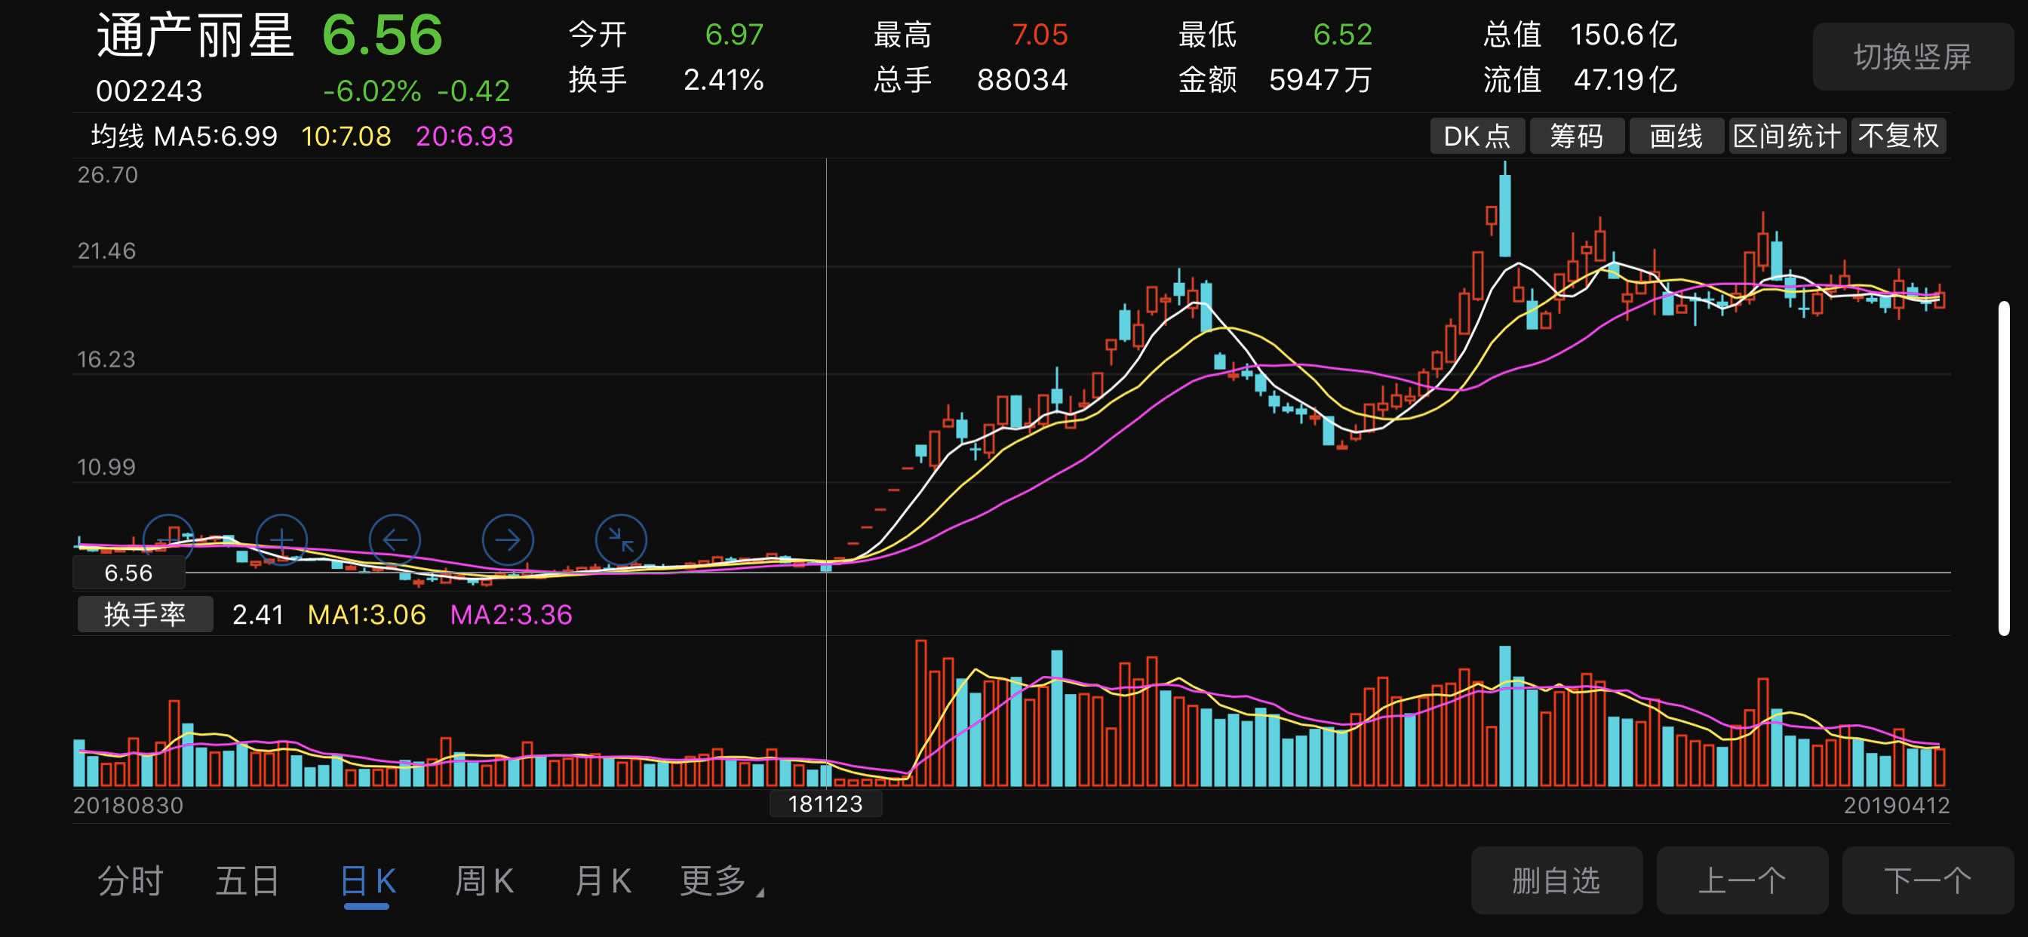
Task: Select the 月K tab
Action: (x=603, y=880)
